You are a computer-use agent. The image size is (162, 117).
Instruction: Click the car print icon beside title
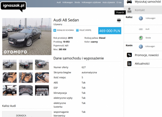click(119, 20)
